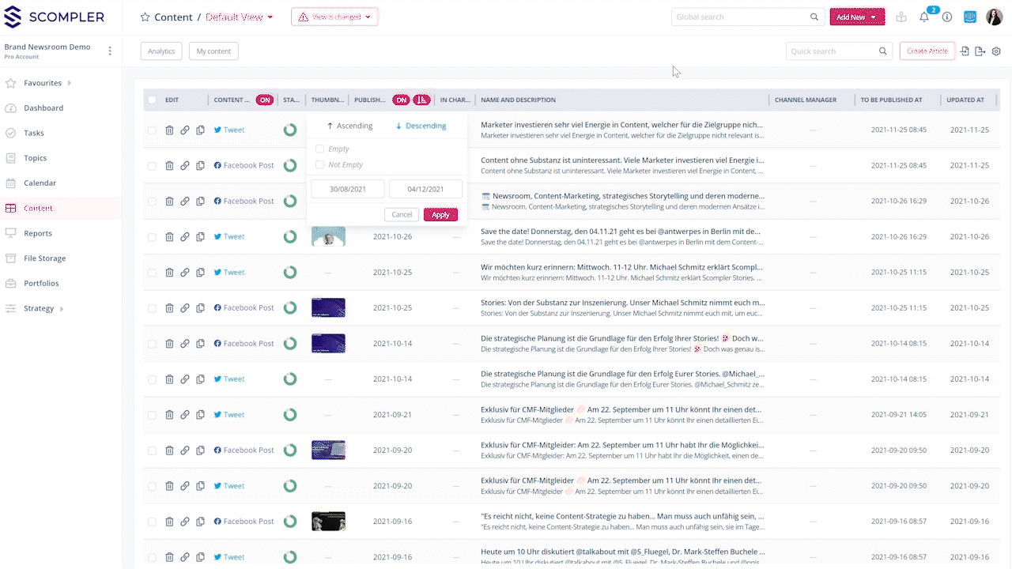Open Calendar from the sidebar
Image resolution: width=1012 pixels, height=569 pixels.
[x=40, y=183]
